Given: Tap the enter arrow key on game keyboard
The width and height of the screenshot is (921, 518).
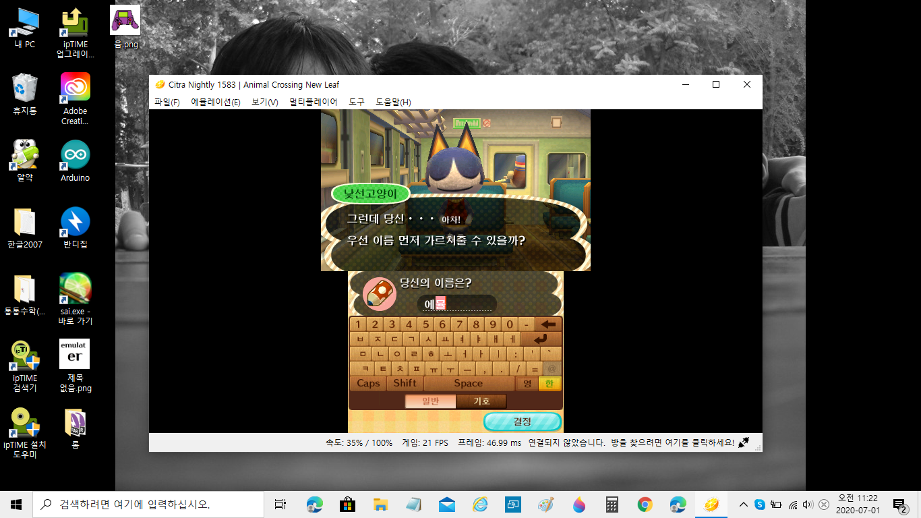Looking at the screenshot, I should pyautogui.click(x=541, y=339).
